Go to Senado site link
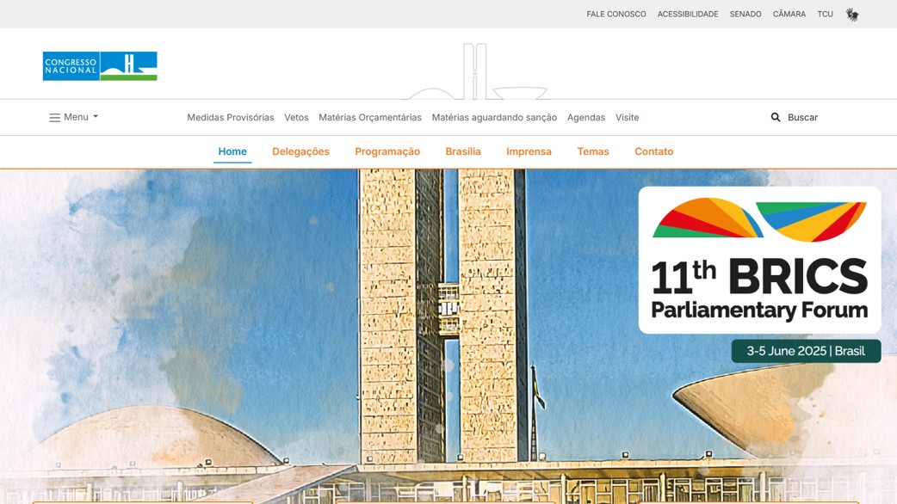The height and width of the screenshot is (504, 897). 745,15
